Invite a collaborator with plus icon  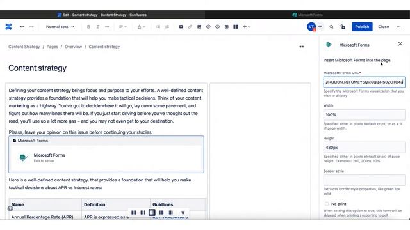[320, 27]
